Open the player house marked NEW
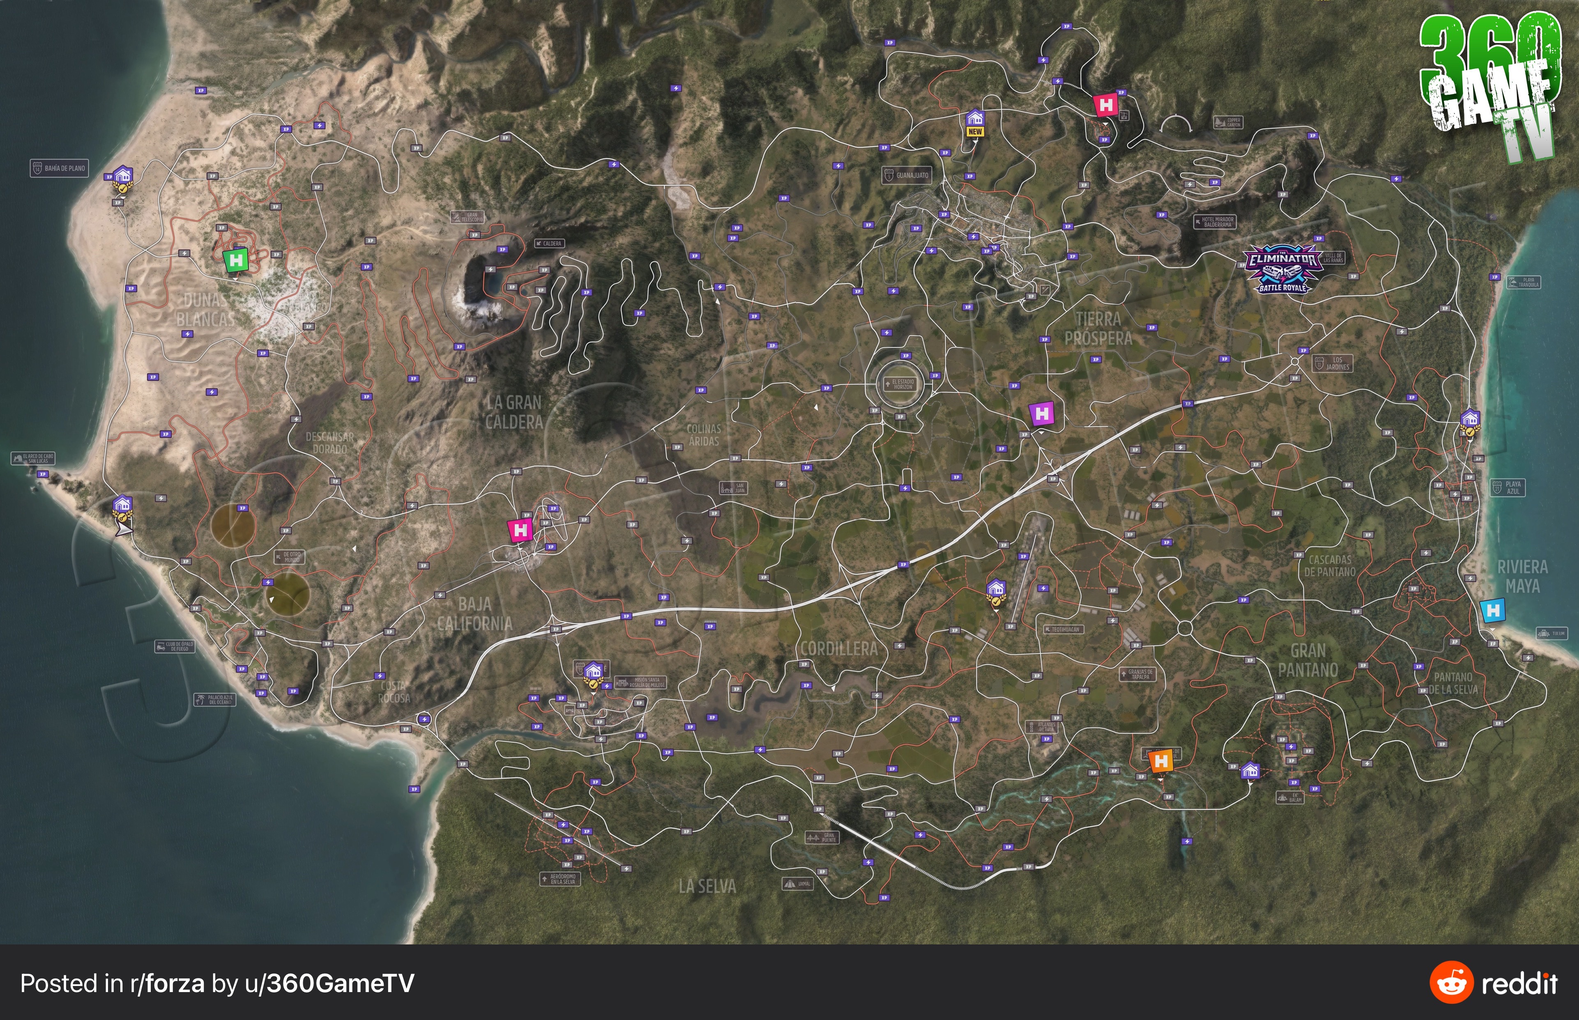Screen dimensions: 1579x1020 tap(975, 118)
